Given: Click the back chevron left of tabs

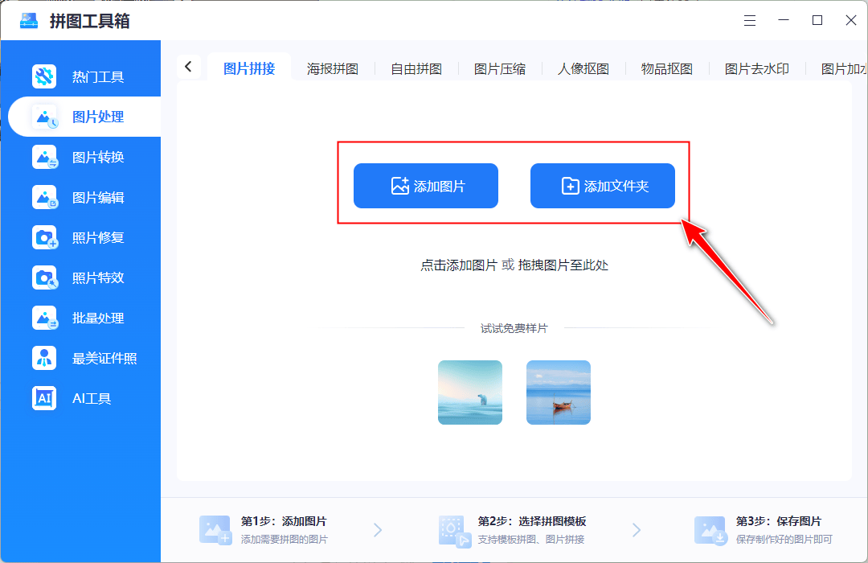Looking at the screenshot, I should coord(188,67).
